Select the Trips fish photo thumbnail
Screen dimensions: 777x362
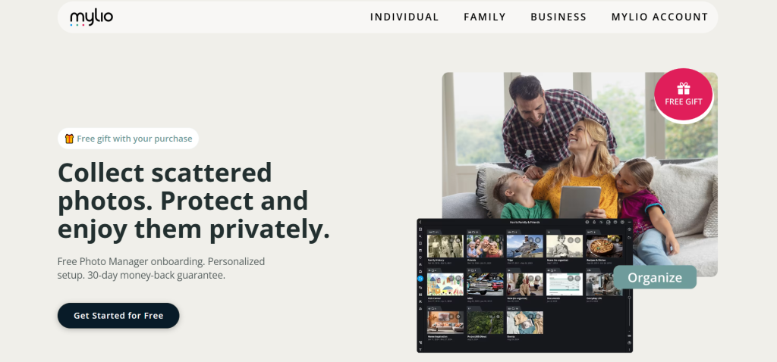pos(525,246)
